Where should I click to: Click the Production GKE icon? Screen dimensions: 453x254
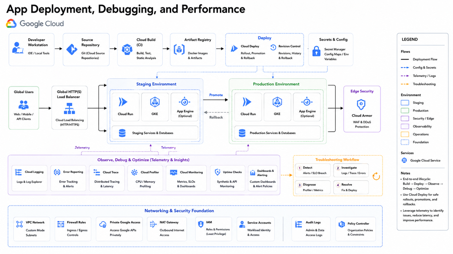click(277, 102)
